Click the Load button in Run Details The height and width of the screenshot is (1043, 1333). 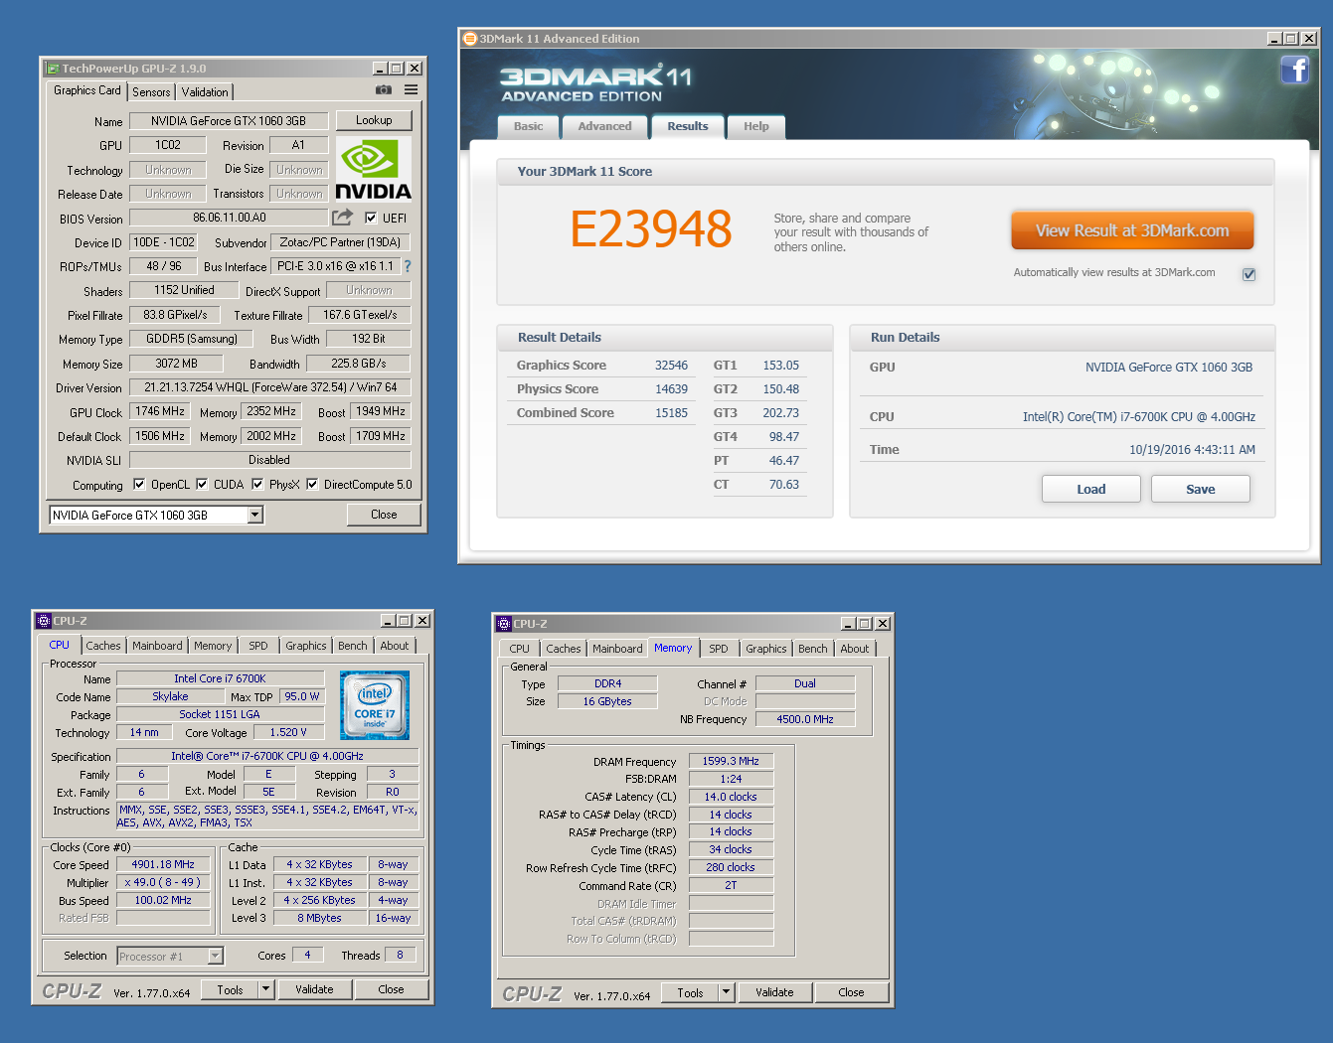click(1091, 489)
